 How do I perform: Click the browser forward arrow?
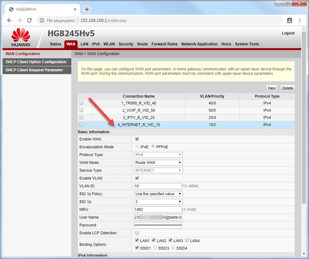click(x=19, y=20)
